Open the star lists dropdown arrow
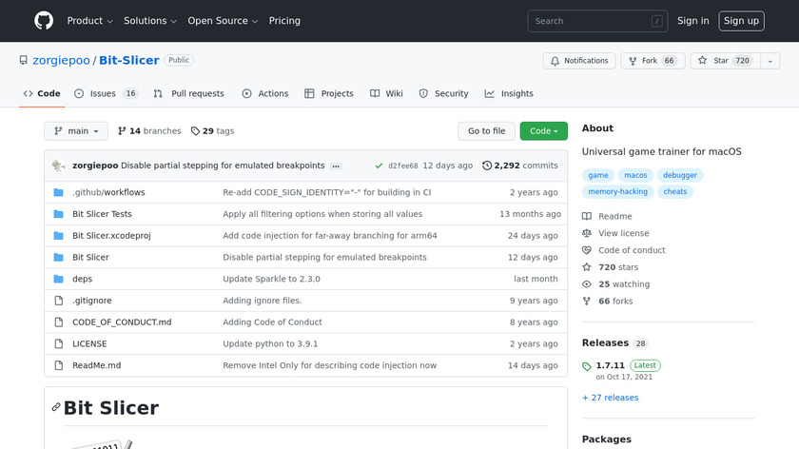The width and height of the screenshot is (799, 449). tap(770, 61)
